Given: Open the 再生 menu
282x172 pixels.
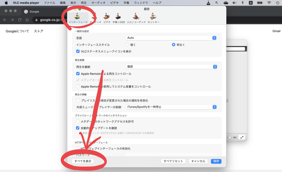Looking at the screenshot, I should click(x=84, y=3).
